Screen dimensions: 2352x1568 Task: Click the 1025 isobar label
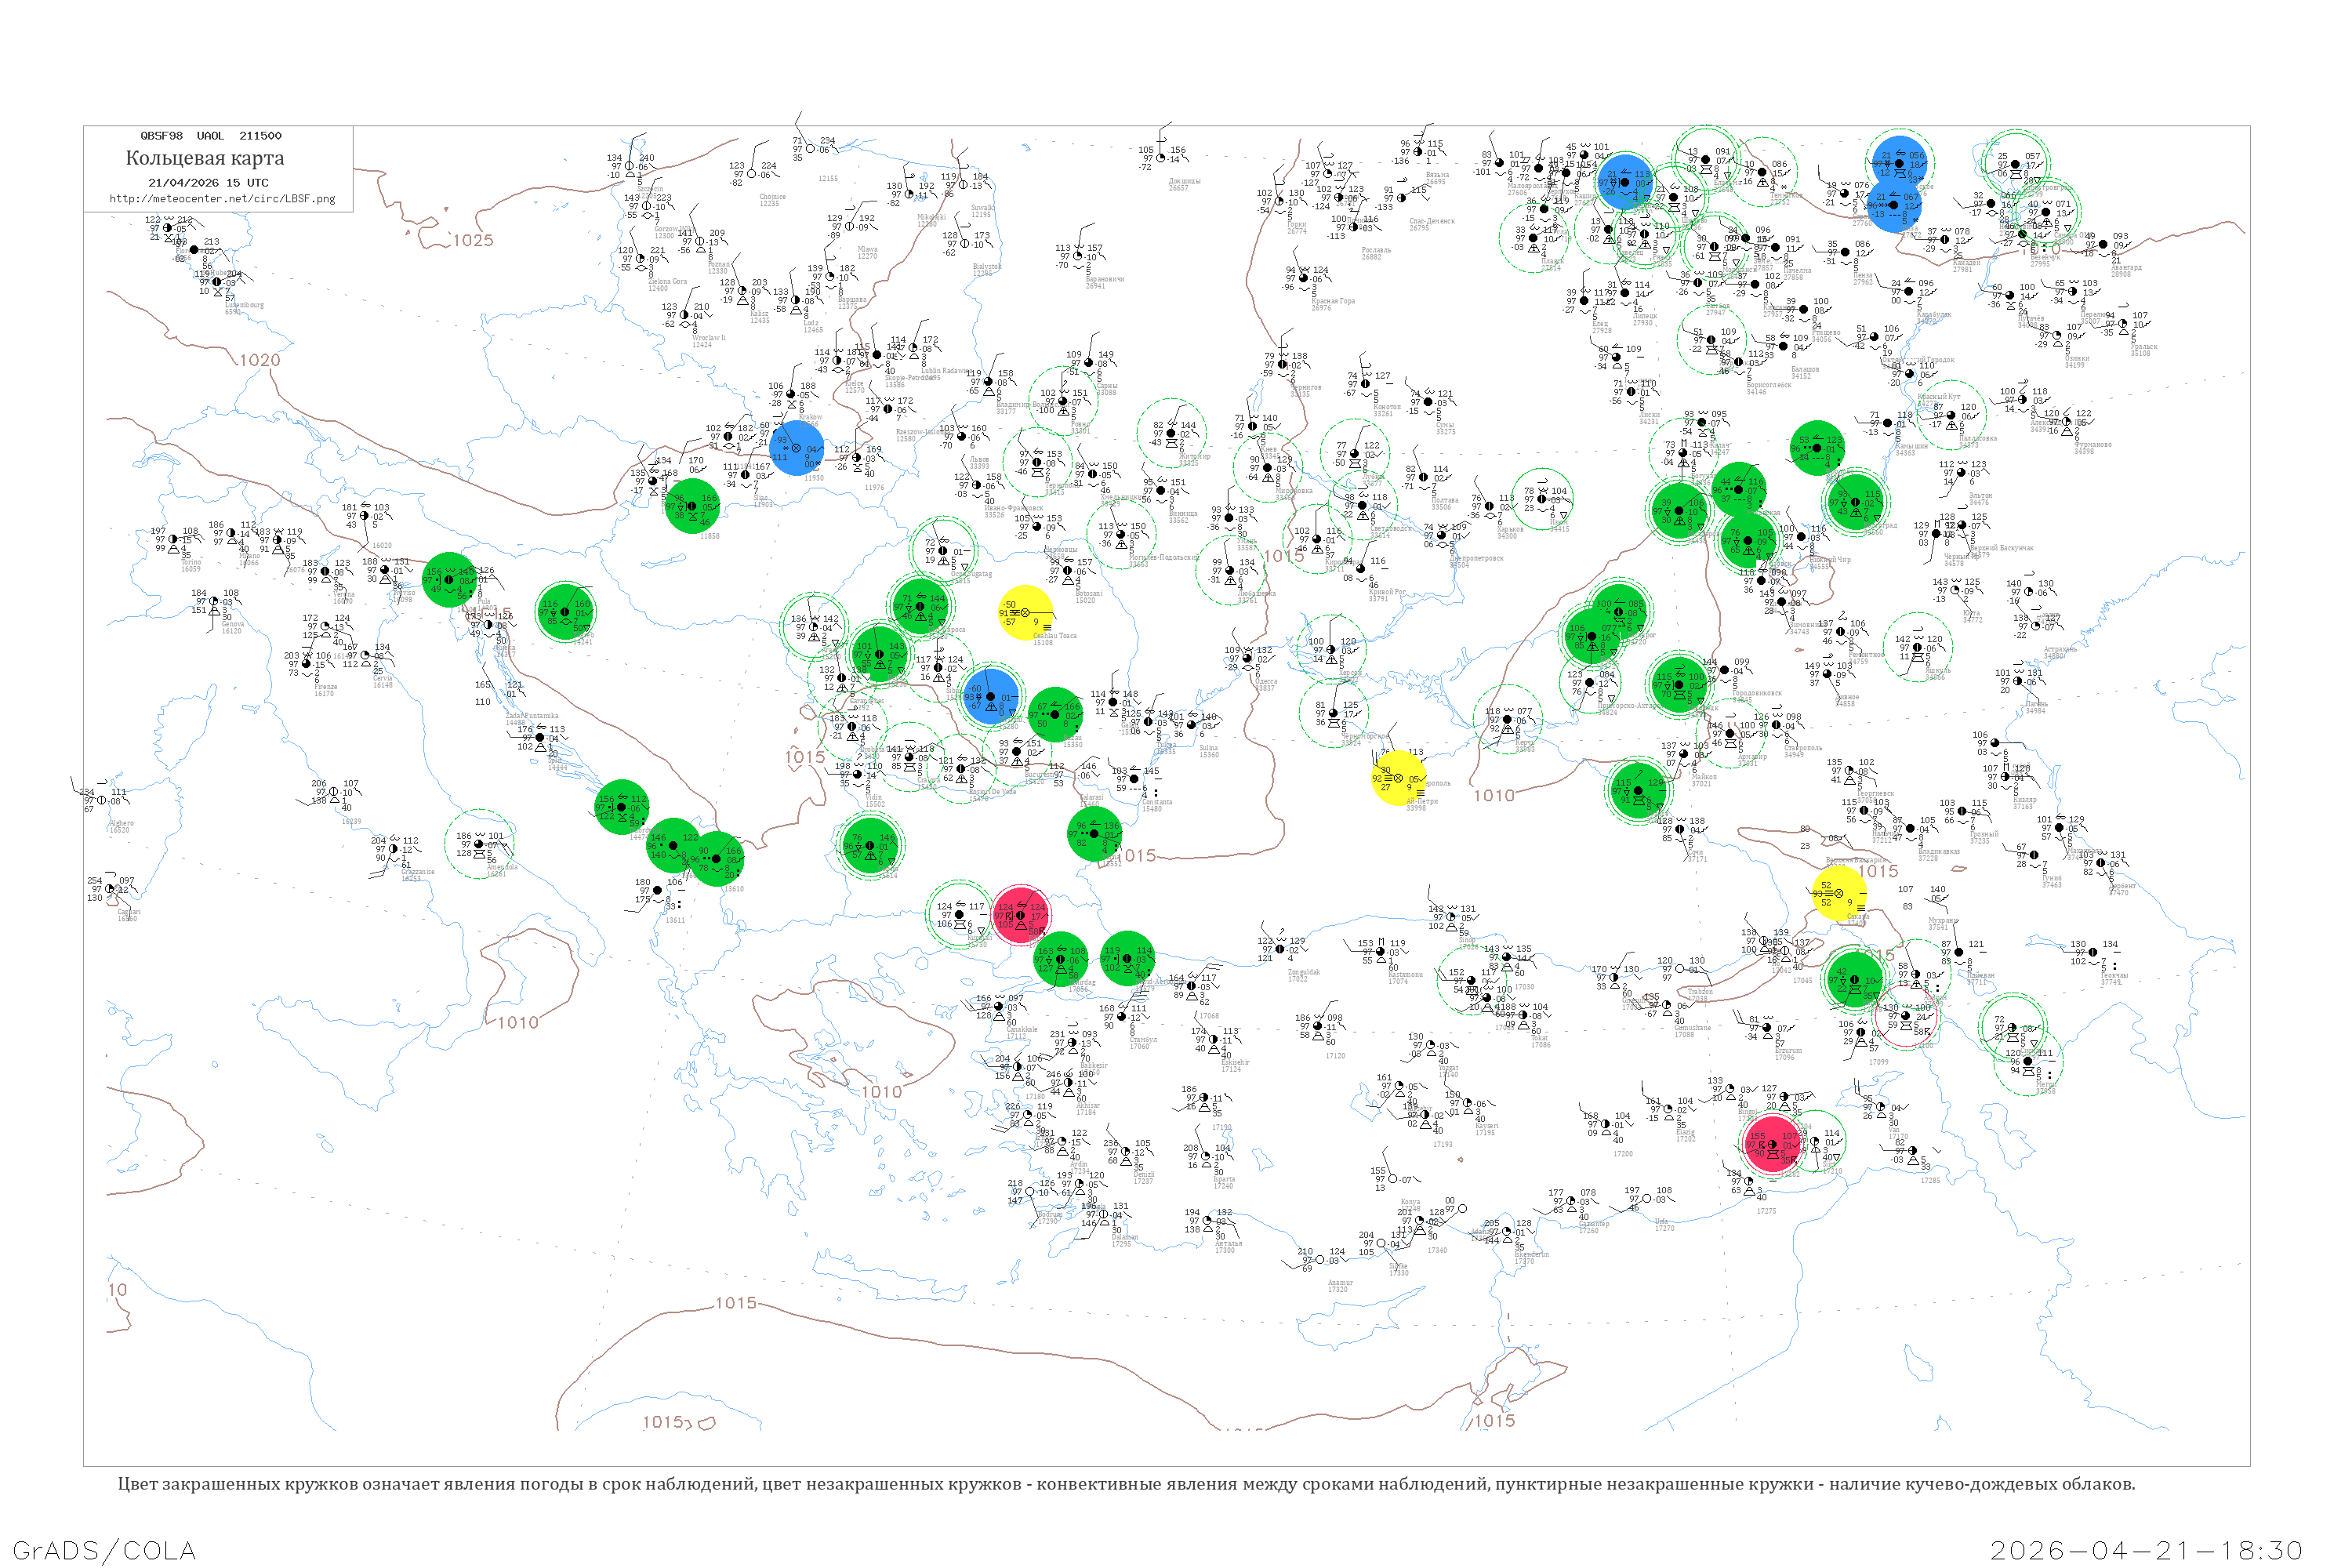coord(473,240)
